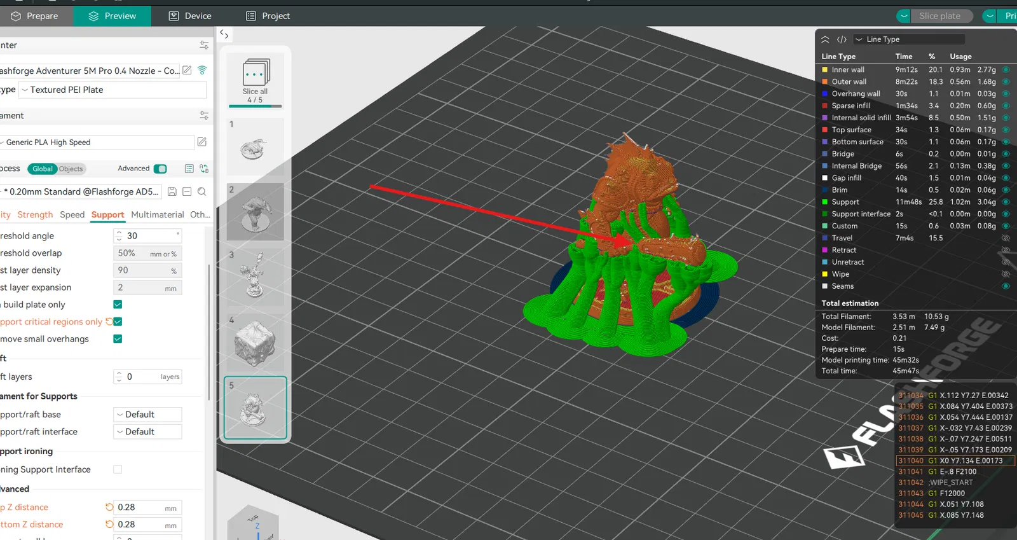The image size is (1017, 540).
Task: Select plate 4 thumbnail
Action: pyautogui.click(x=256, y=343)
